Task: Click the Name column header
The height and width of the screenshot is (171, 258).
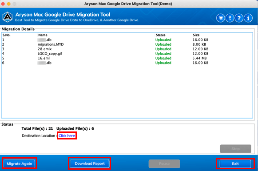Action: [x=43, y=35]
